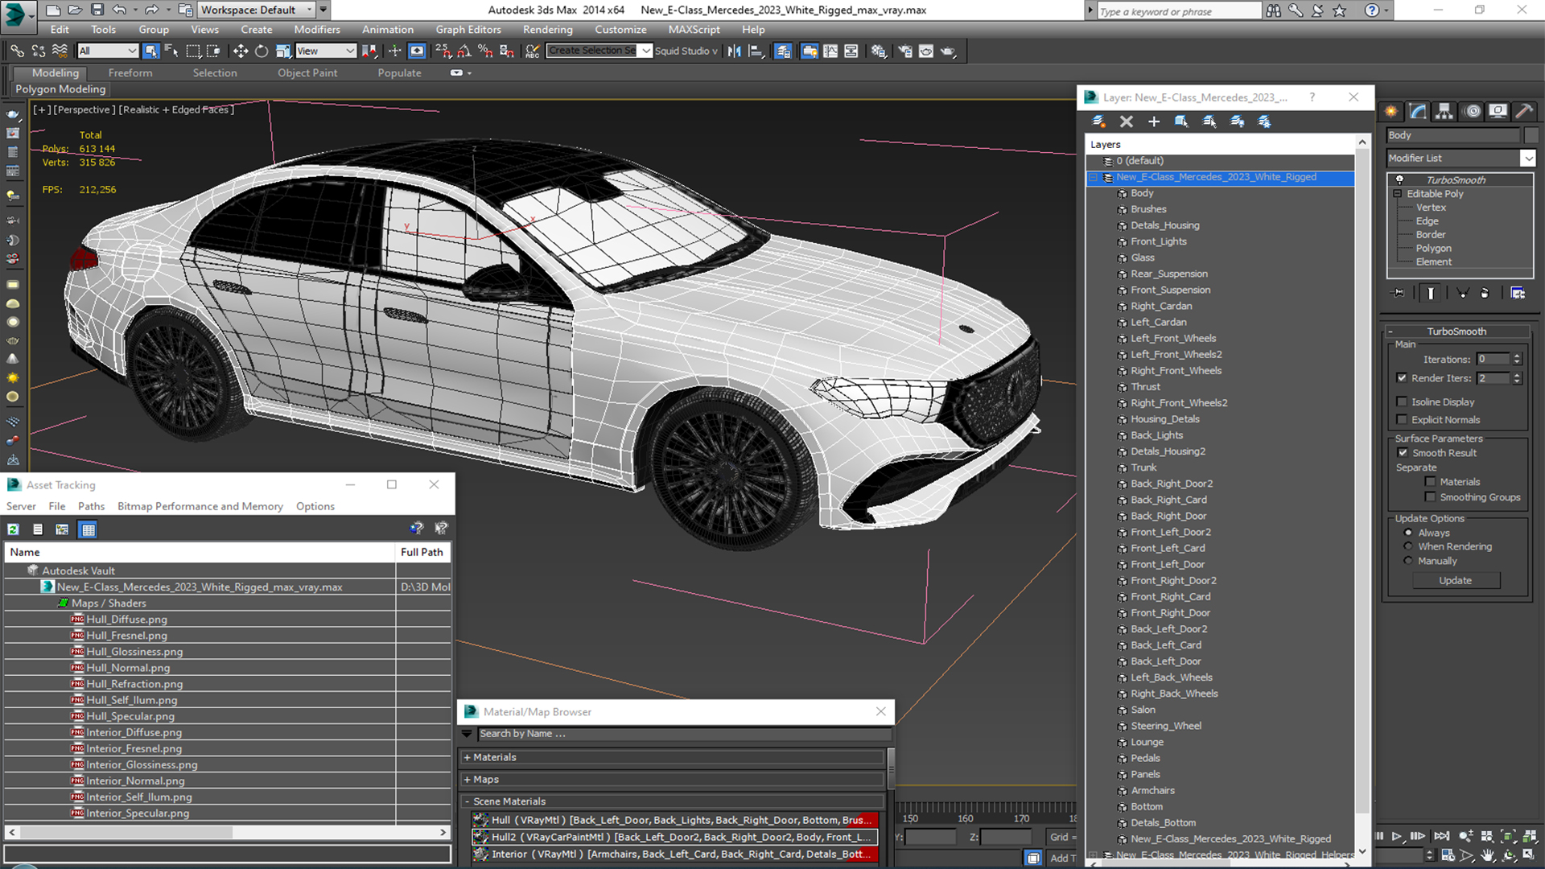This screenshot has width=1545, height=869.
Task: Activate the Rotate tool in main toolbar
Action: click(x=262, y=51)
